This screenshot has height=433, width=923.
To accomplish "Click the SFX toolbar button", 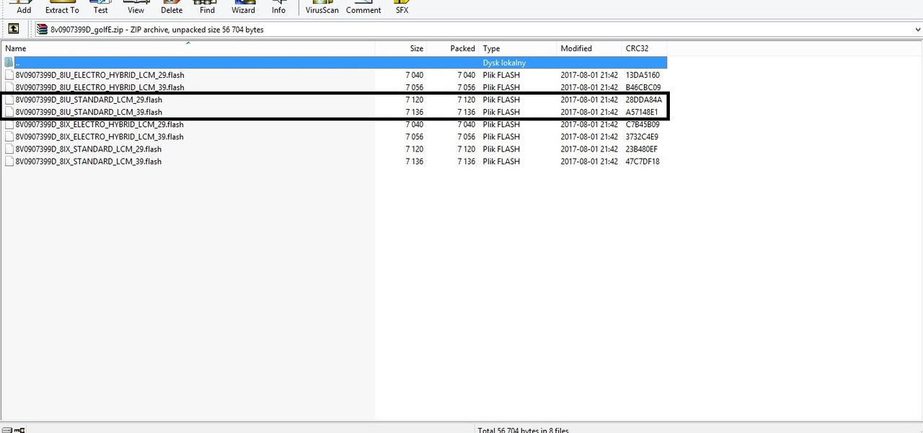I will [402, 7].
